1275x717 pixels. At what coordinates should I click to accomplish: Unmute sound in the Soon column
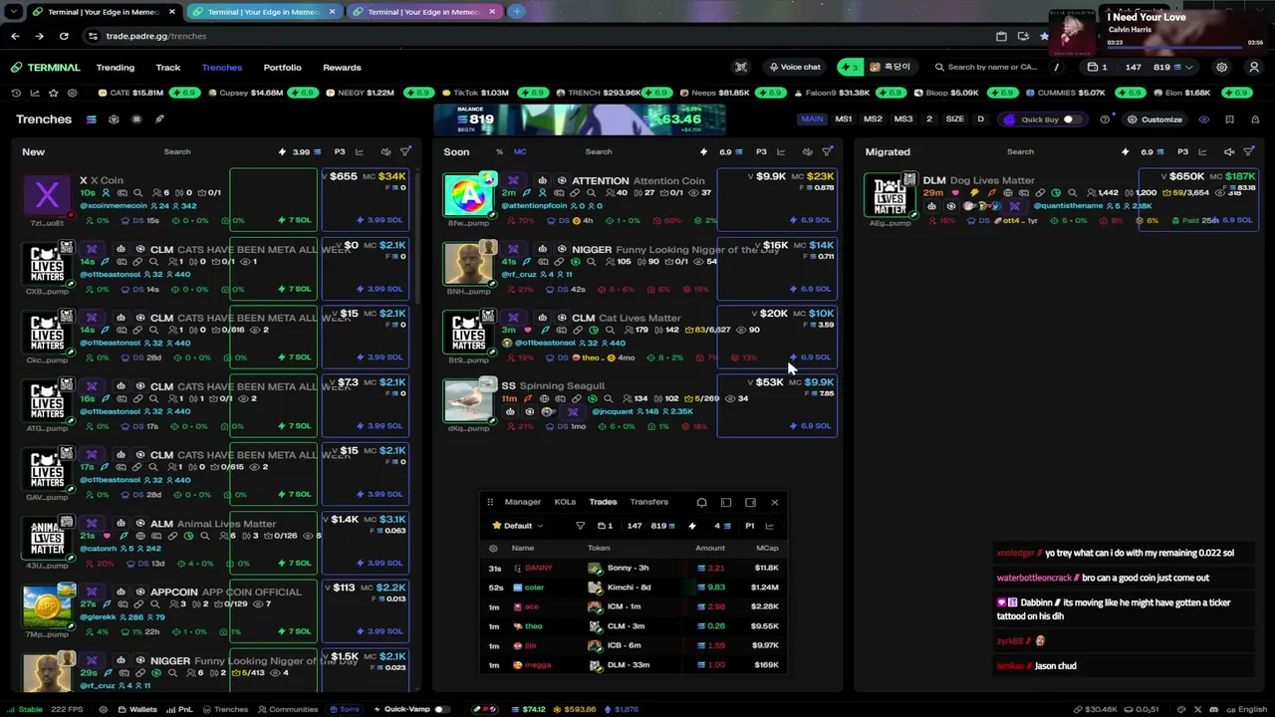click(807, 151)
